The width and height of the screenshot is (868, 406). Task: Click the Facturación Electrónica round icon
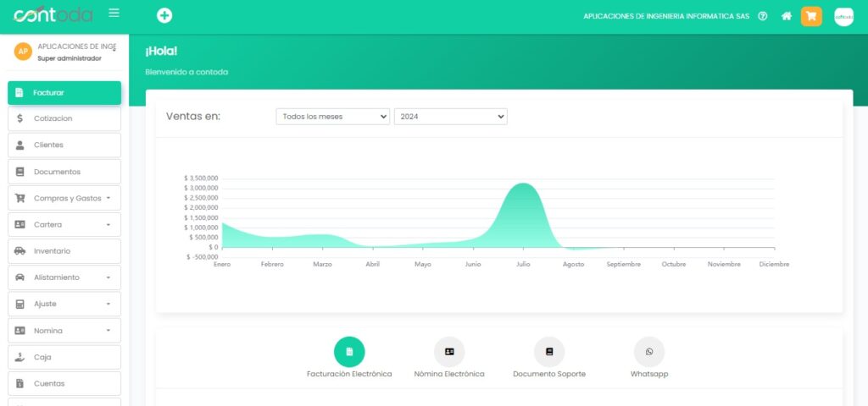349,352
